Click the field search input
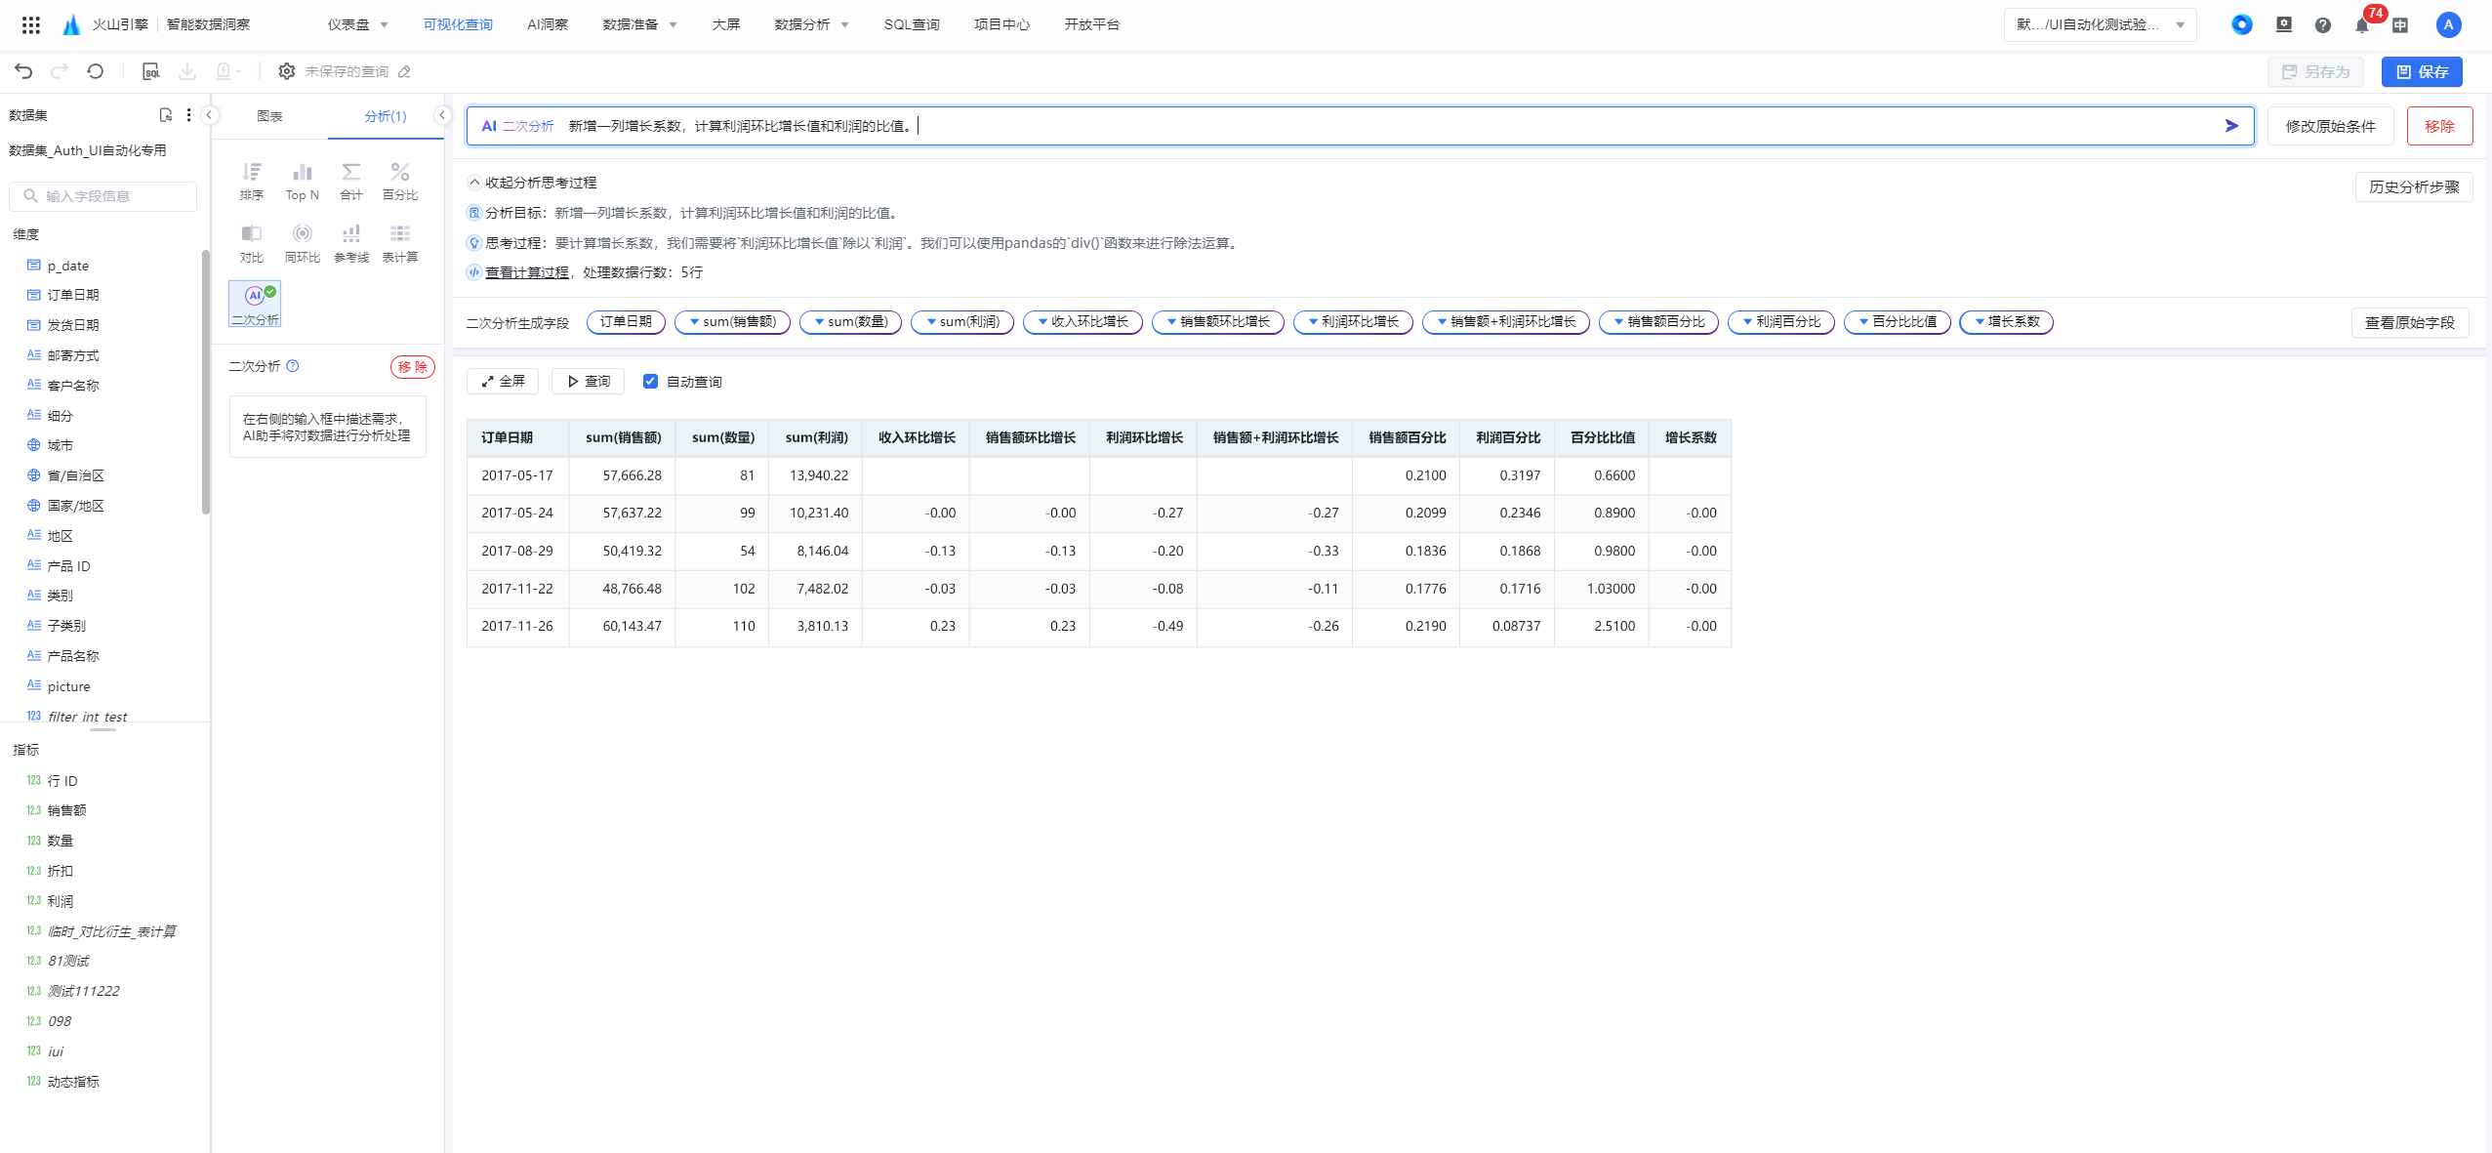Image resolution: width=2492 pixels, height=1153 pixels. click(x=102, y=196)
